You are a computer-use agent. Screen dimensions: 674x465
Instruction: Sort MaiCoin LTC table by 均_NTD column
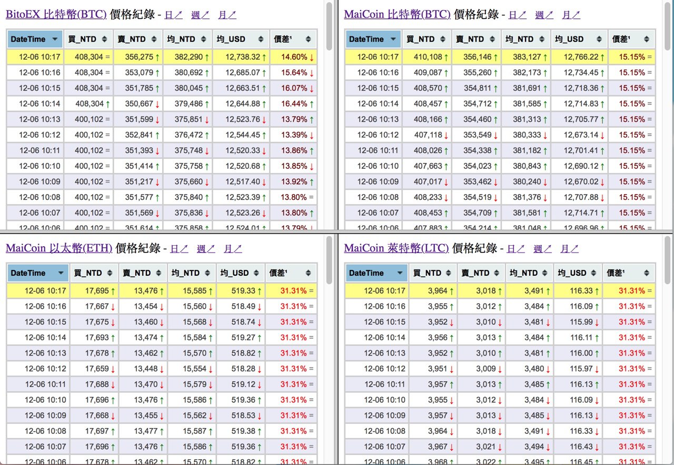click(x=529, y=273)
